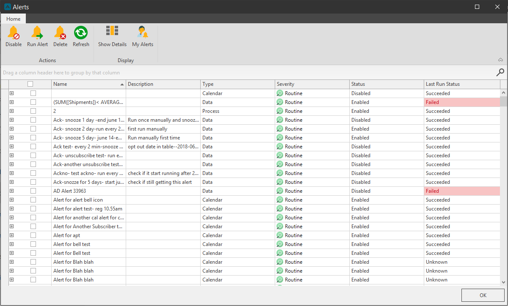Image resolution: width=508 pixels, height=306 pixels.
Task: Check the box for AD Alert 33963
Action: coord(33,191)
